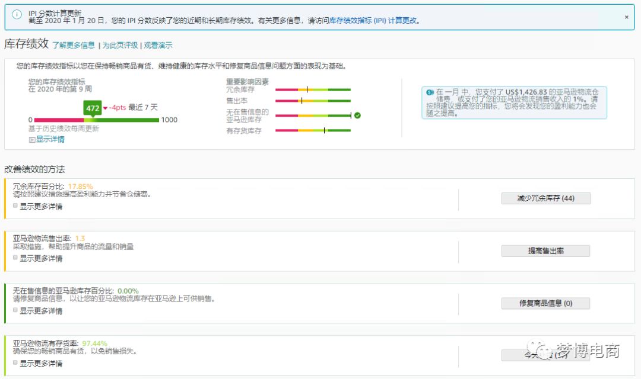Viewport: 641px width, 379px height.
Task: Click the 重要影响因素 heading
Action: pyautogui.click(x=247, y=82)
